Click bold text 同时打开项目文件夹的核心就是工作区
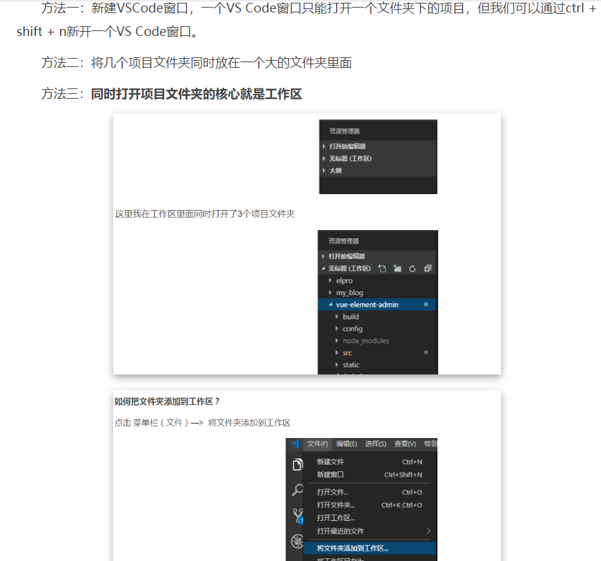The height and width of the screenshot is (561, 601). click(x=196, y=94)
